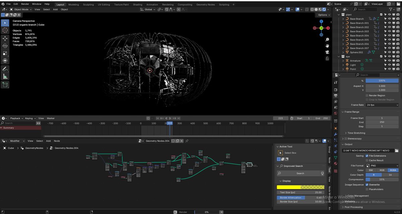This screenshot has height=214, width=402.
Task: Cancel the render with X button
Action: [x=221, y=212]
